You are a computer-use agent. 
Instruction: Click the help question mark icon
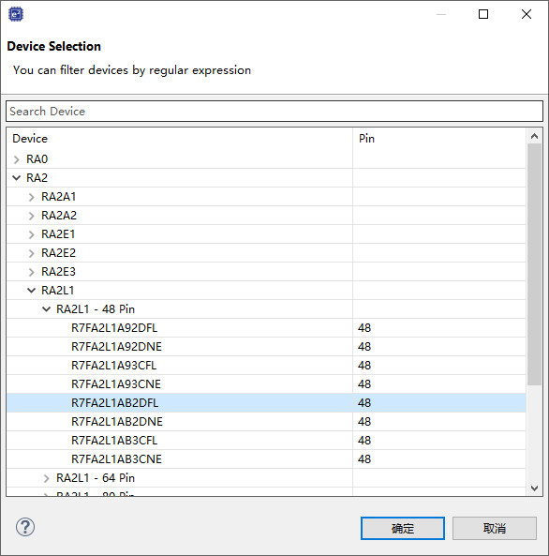25,527
